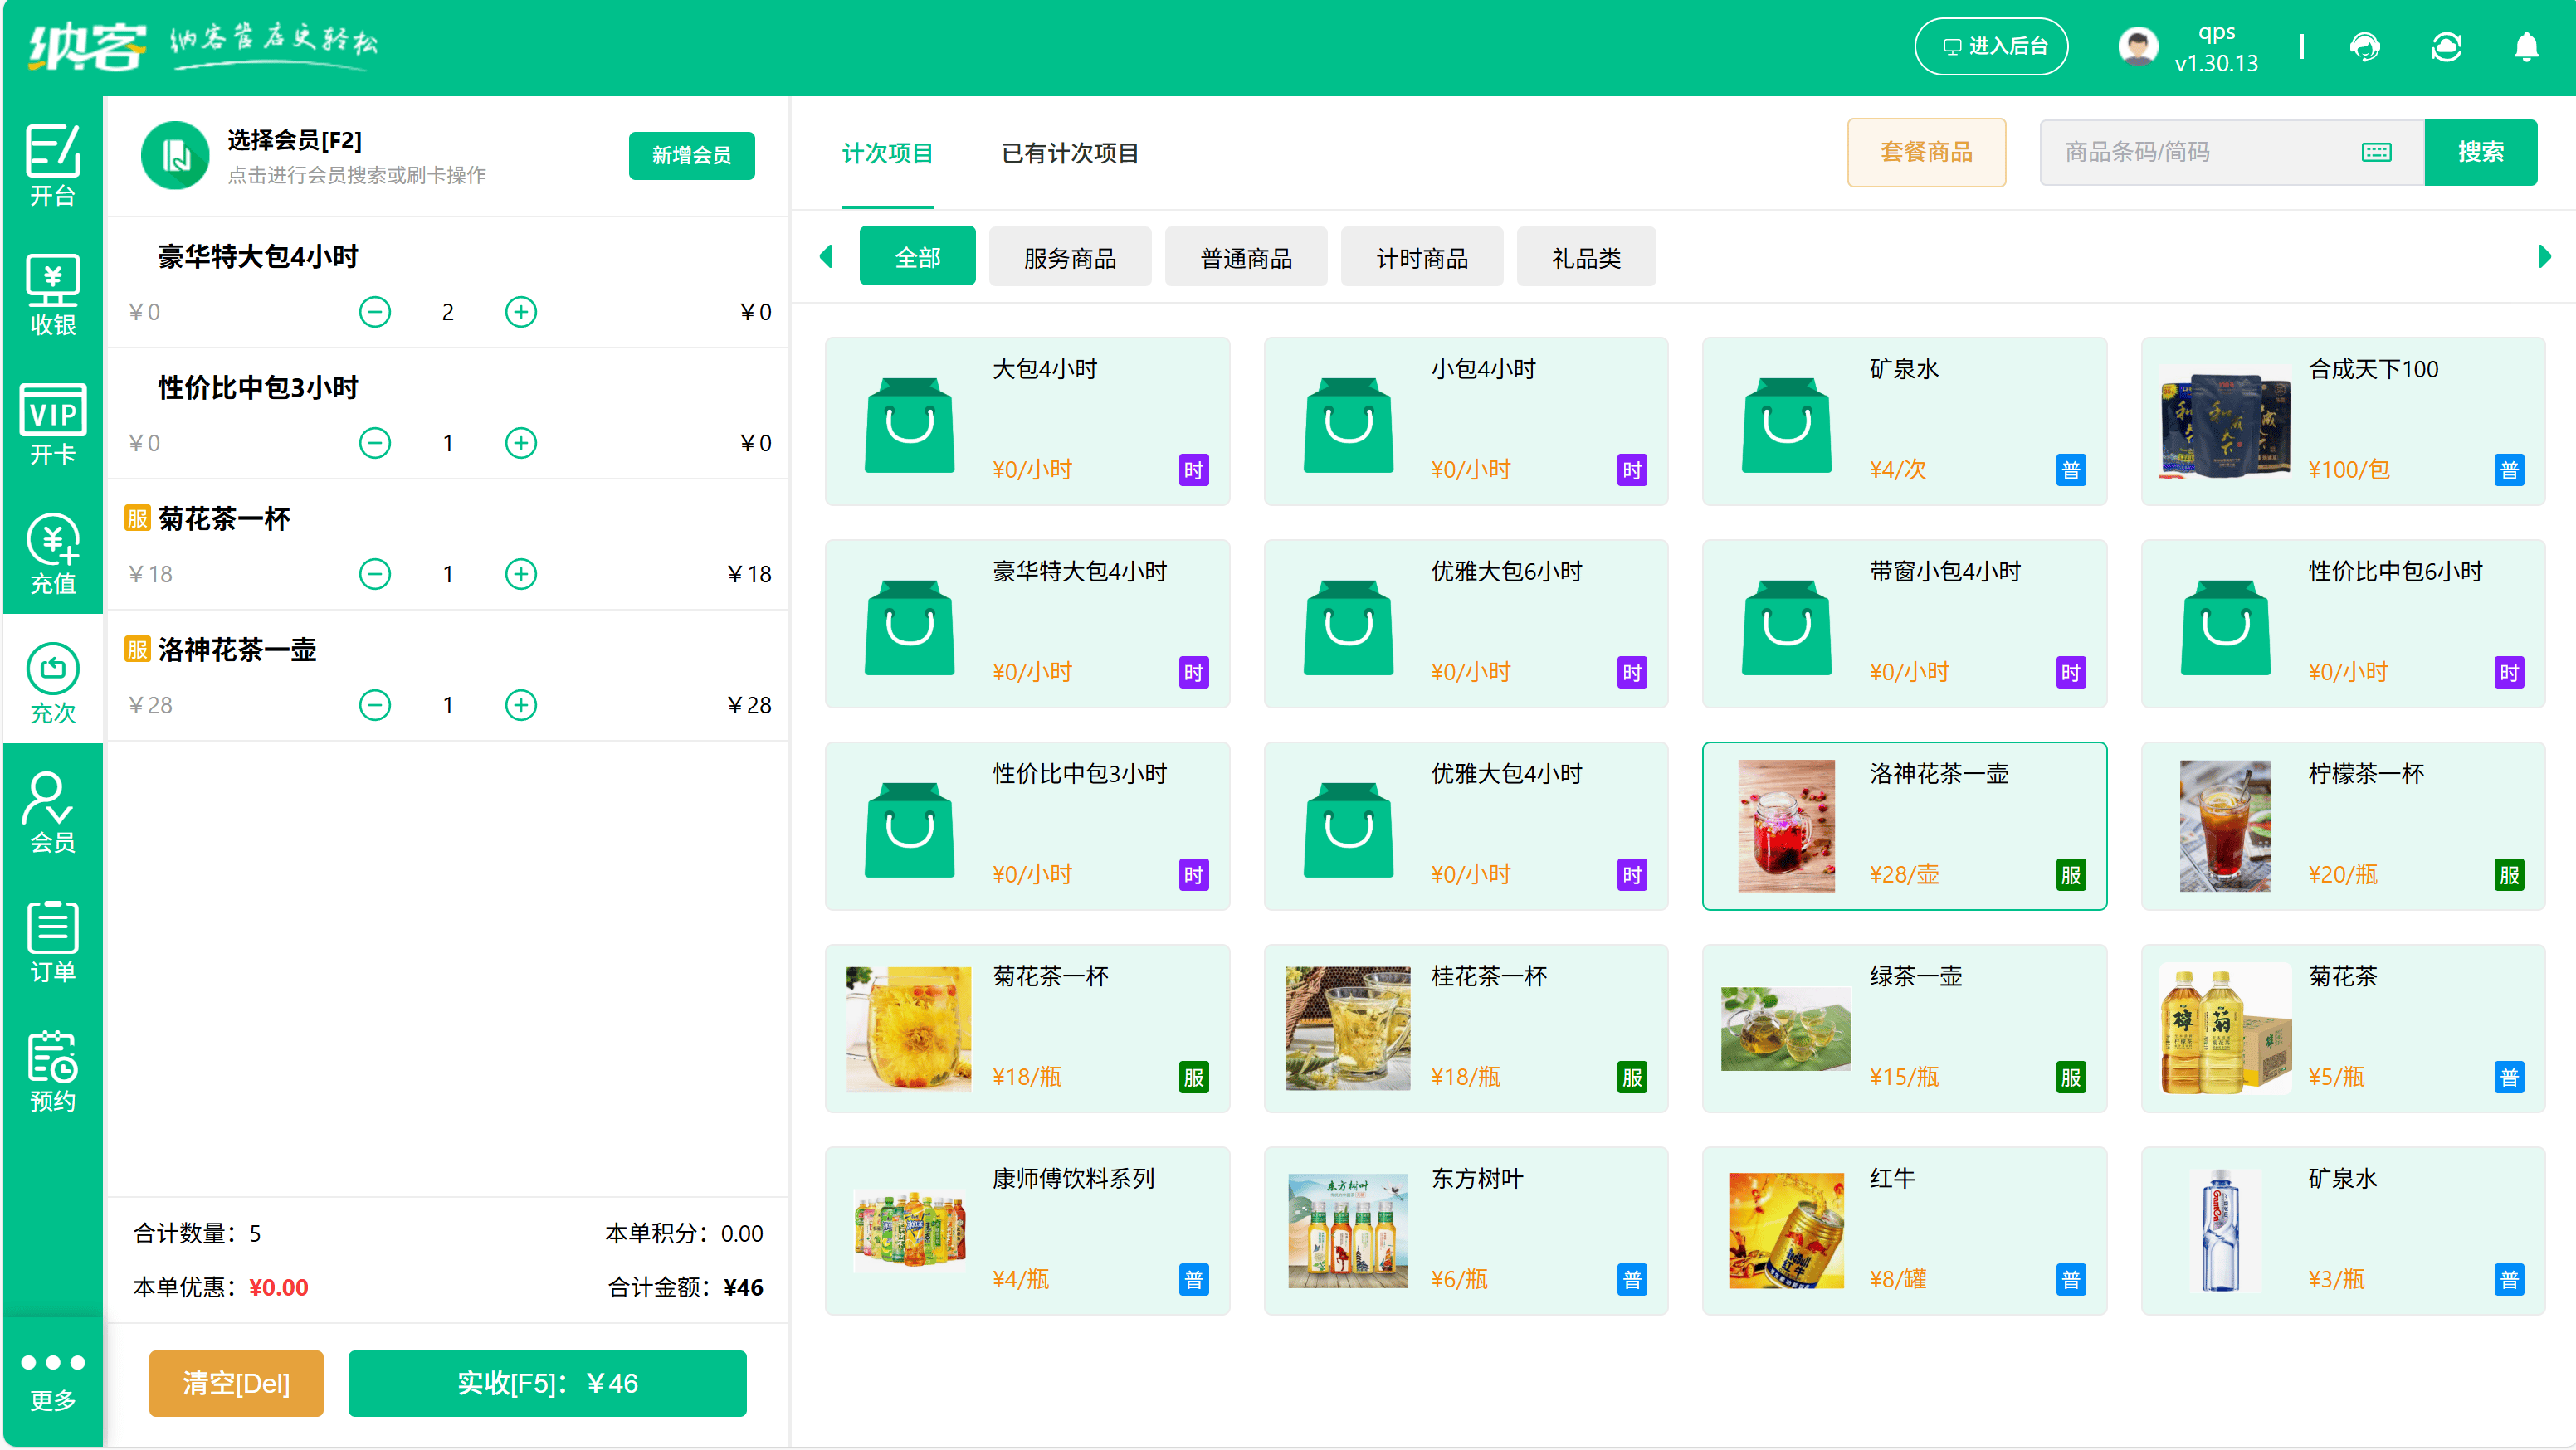
Task: Click the 新增会员 button
Action: coord(691,155)
